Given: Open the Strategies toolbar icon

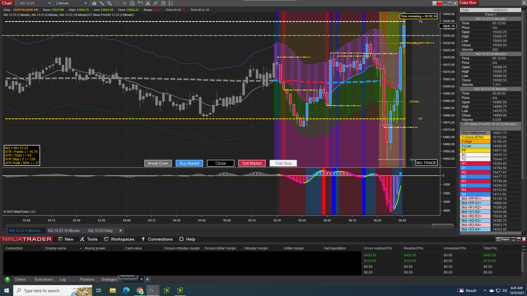Looking at the screenshot, I should coord(163,3).
